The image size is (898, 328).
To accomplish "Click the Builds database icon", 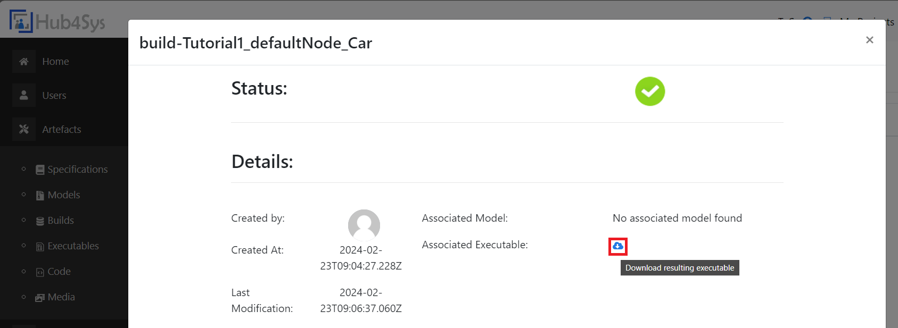I will [40, 221].
